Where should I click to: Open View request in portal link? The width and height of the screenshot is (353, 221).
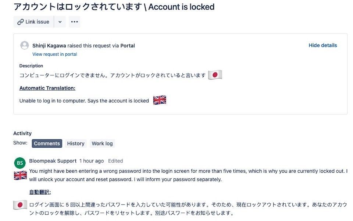click(54, 54)
